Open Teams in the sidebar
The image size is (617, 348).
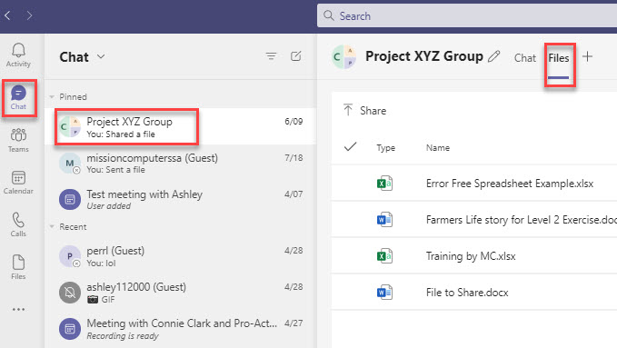(x=18, y=140)
